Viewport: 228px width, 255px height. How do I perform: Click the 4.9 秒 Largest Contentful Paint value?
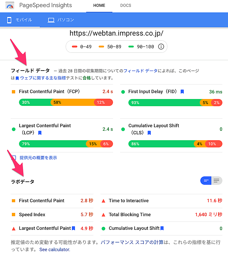point(87,228)
